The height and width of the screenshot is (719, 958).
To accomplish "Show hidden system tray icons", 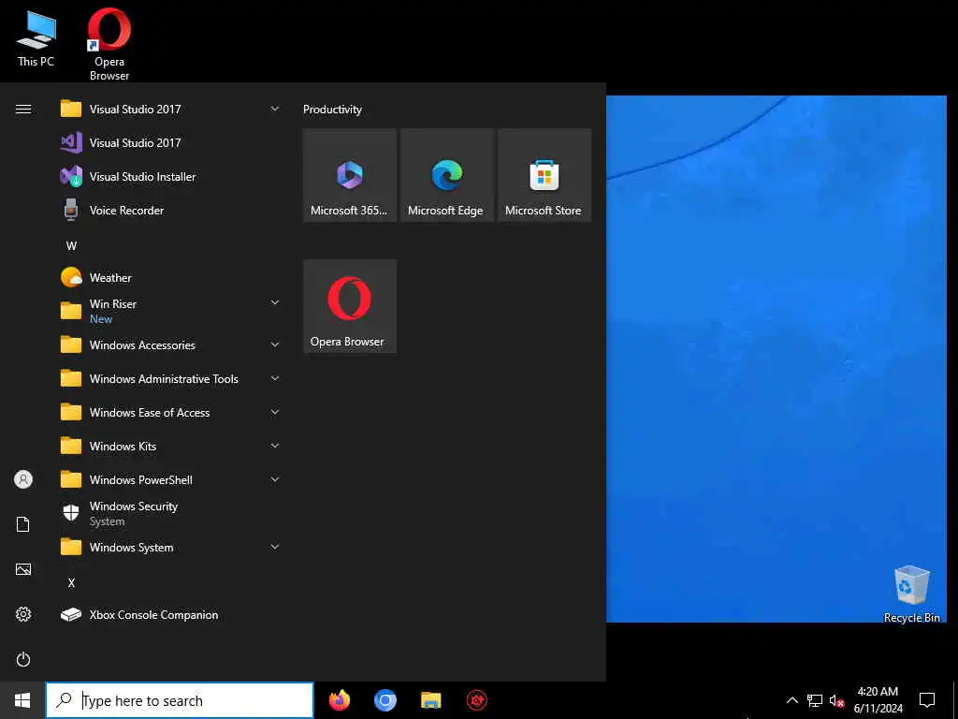I will click(x=791, y=700).
